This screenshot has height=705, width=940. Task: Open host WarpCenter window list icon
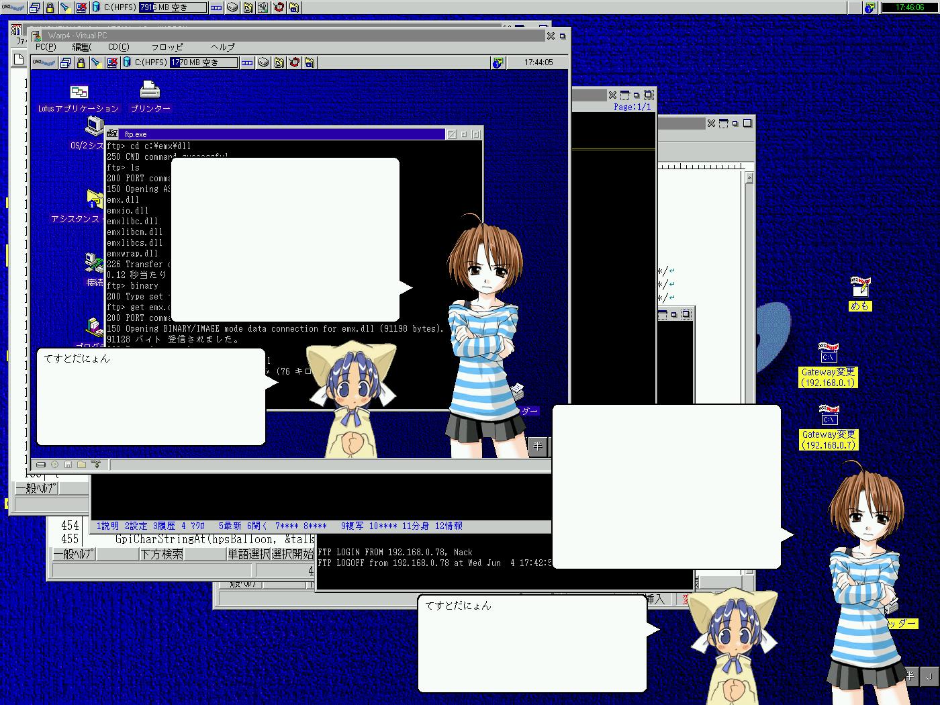[x=34, y=7]
